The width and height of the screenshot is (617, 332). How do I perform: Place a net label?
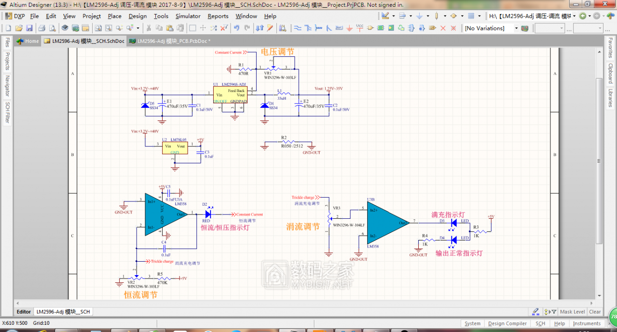[339, 28]
